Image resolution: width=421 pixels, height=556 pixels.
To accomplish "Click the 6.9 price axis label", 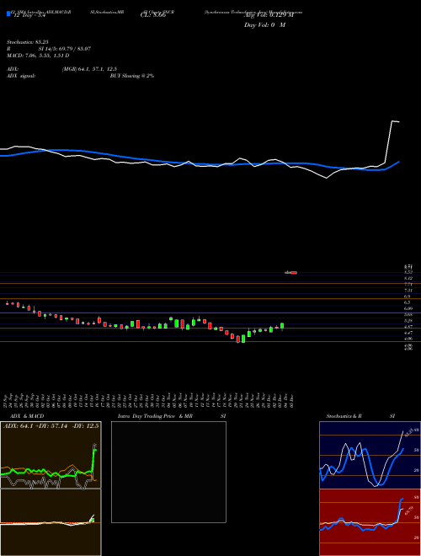I will click(408, 297).
